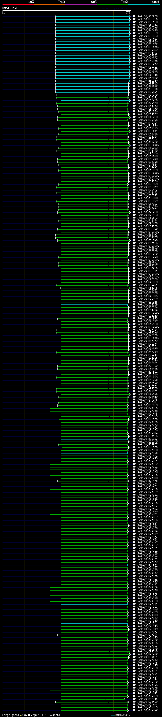Select UniRef100_P54714 label
Image resolution: width=162 pixels, height=717 pixels.
point(145,310)
